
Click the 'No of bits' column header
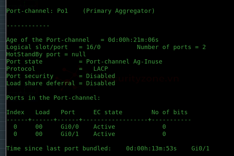(170, 112)
